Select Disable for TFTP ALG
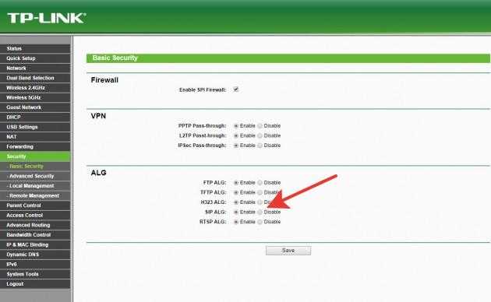The width and height of the screenshot is (491, 302). point(260,192)
